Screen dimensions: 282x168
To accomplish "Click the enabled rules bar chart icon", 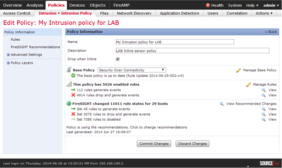I will 69,84.
